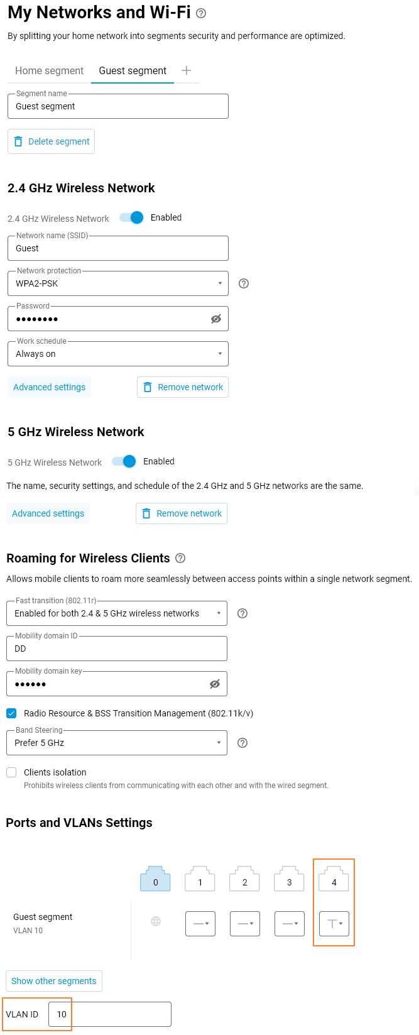Uncheck Radio Resource & BSS Transition Management
Viewport: 419px width, 1035px height.
pyautogui.click(x=11, y=713)
